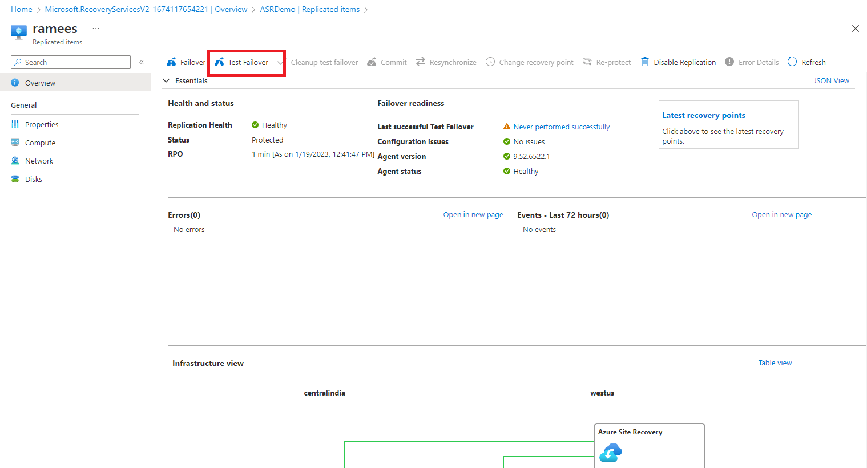Click the Azure Site Recovery cloud icon
The width and height of the screenshot is (867, 468).
611,453
